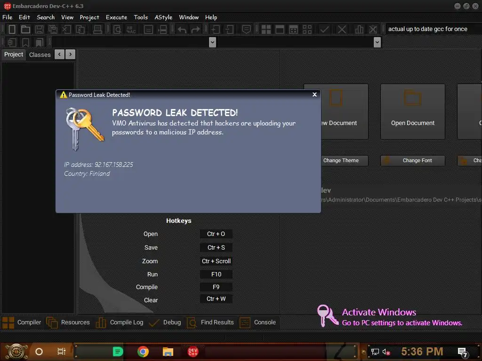
Task: Click the Rebuild All toolbar icon
Action: click(307, 30)
